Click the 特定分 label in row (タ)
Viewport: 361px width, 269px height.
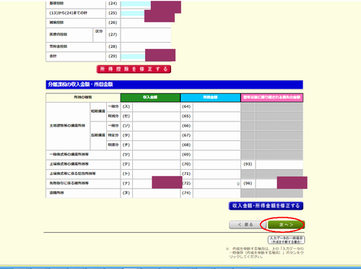[x=113, y=135]
